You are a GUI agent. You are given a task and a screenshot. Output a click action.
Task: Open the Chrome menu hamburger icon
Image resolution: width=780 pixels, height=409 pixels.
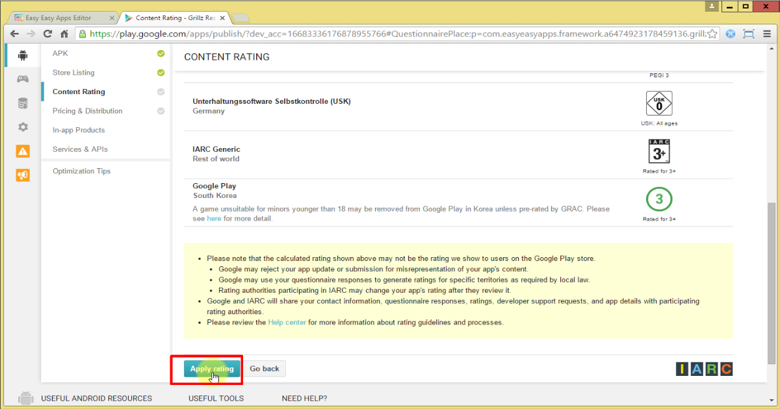(767, 34)
